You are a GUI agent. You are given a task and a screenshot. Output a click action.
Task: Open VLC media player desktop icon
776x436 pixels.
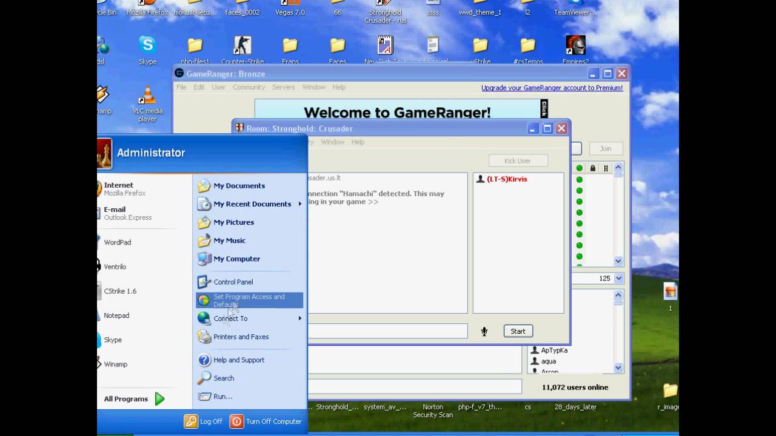[147, 104]
